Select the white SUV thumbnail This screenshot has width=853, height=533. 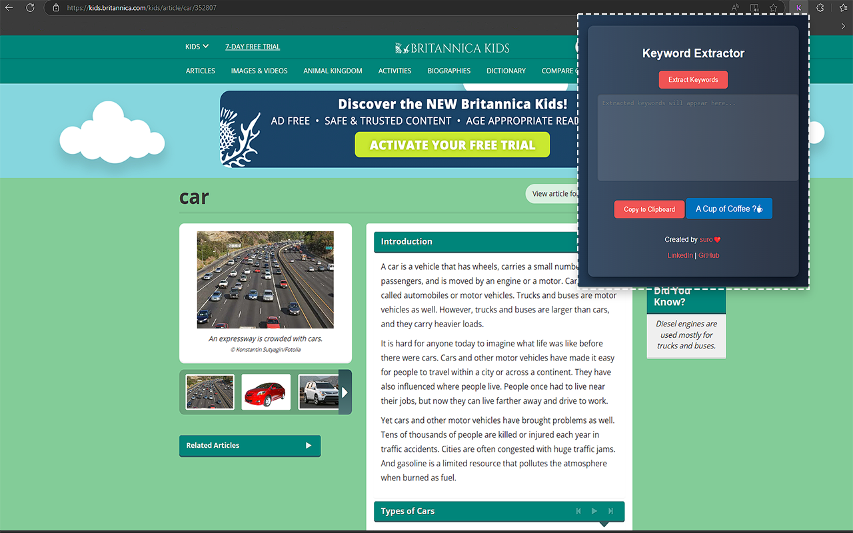click(x=319, y=392)
